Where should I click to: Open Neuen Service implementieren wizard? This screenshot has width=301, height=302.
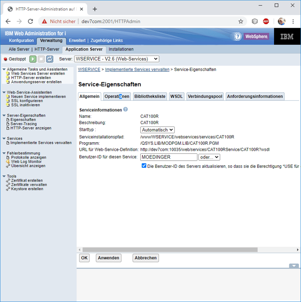pyautogui.click(x=38, y=97)
